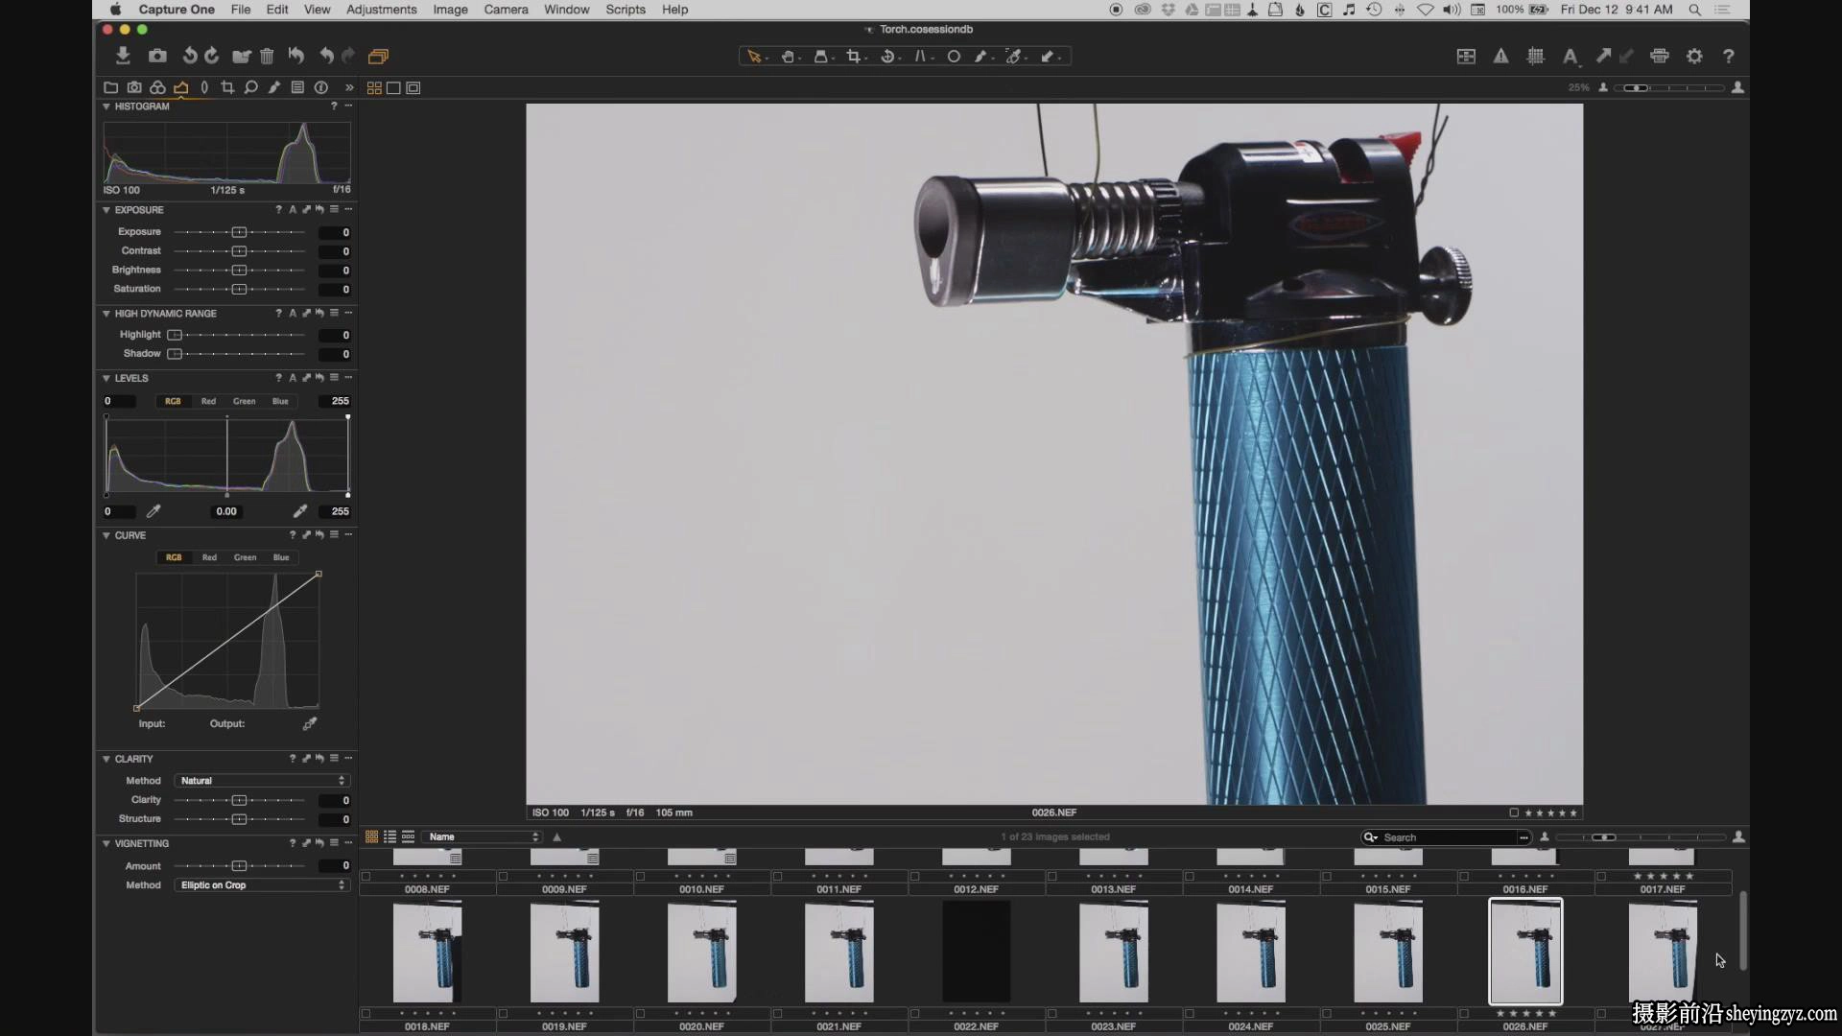Open the Library folder tool tab
This screenshot has width=1842, height=1036.
tap(111, 87)
